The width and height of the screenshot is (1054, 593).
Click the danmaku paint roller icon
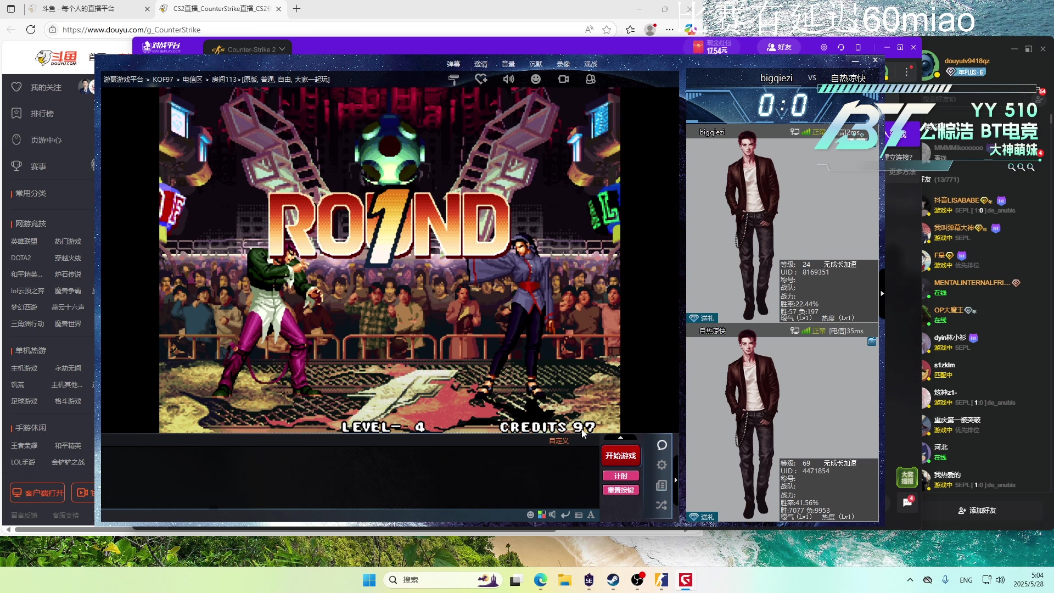pyautogui.click(x=453, y=80)
